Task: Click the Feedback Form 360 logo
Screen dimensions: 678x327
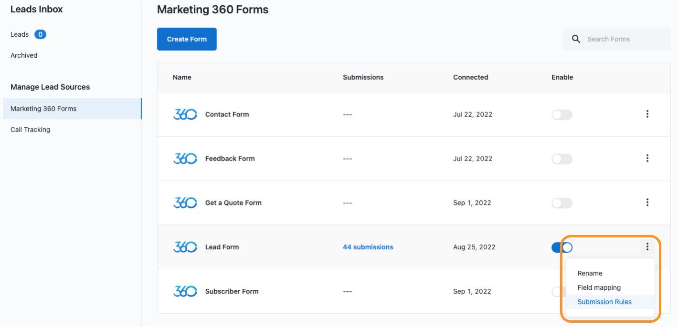Action: point(185,159)
